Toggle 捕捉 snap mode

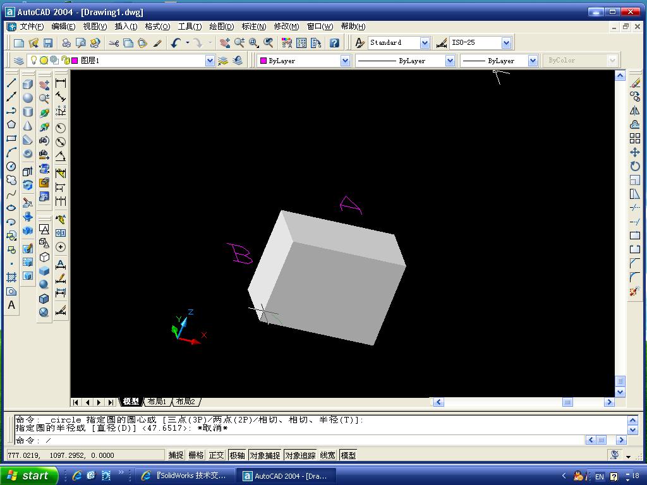(176, 455)
